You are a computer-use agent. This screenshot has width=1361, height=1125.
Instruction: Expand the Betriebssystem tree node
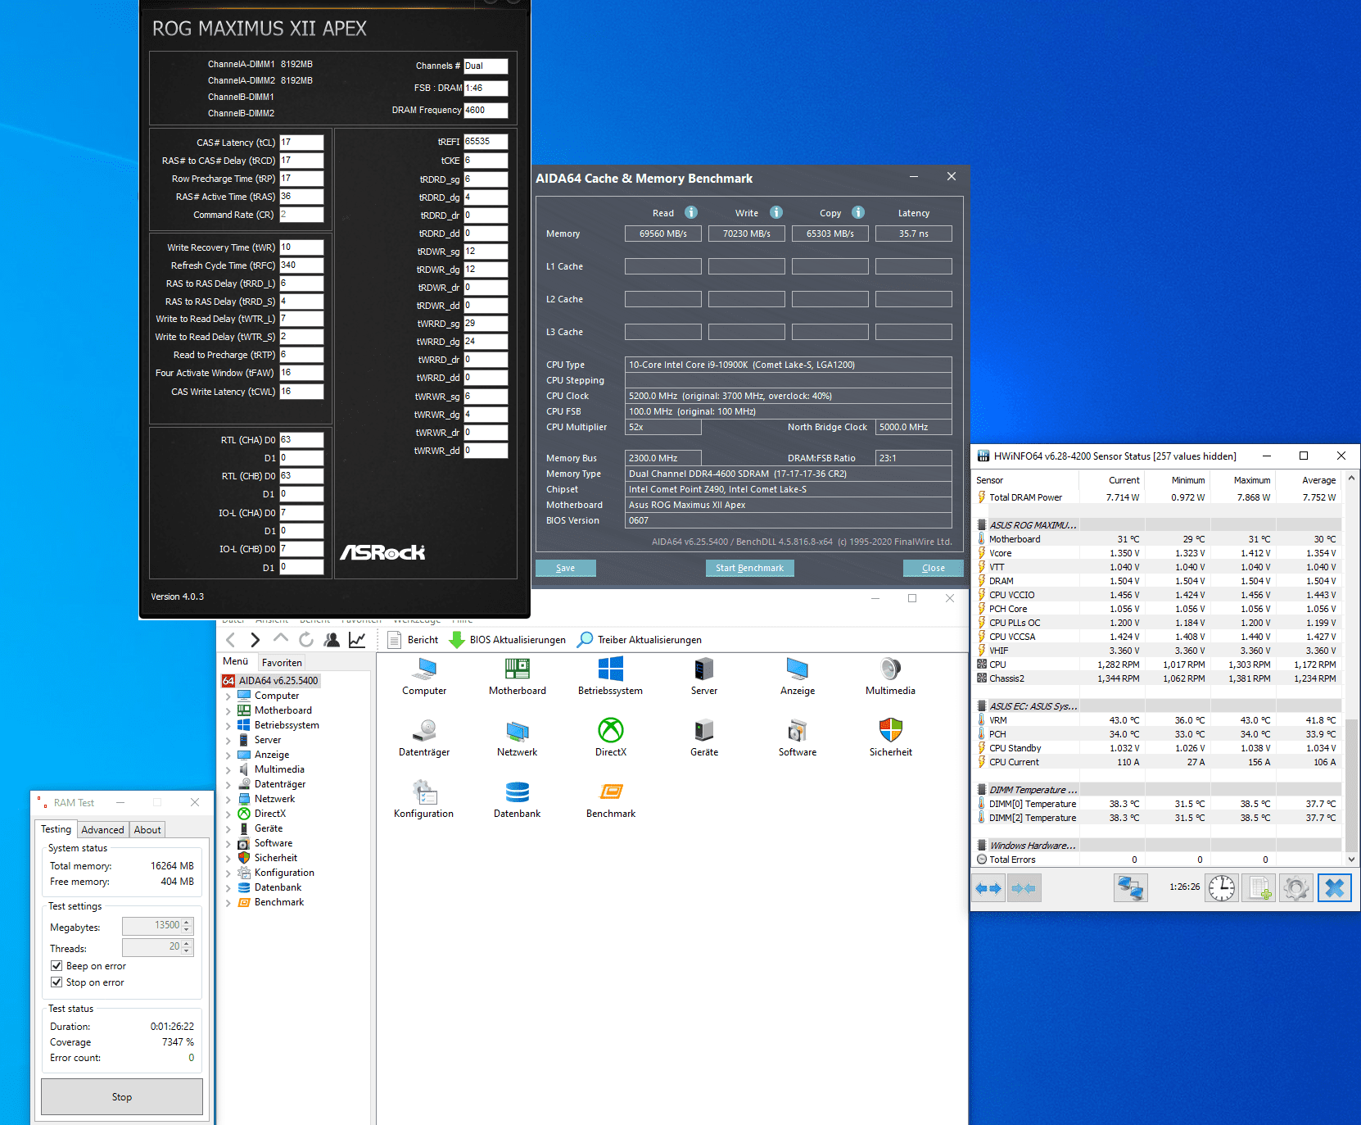228,725
